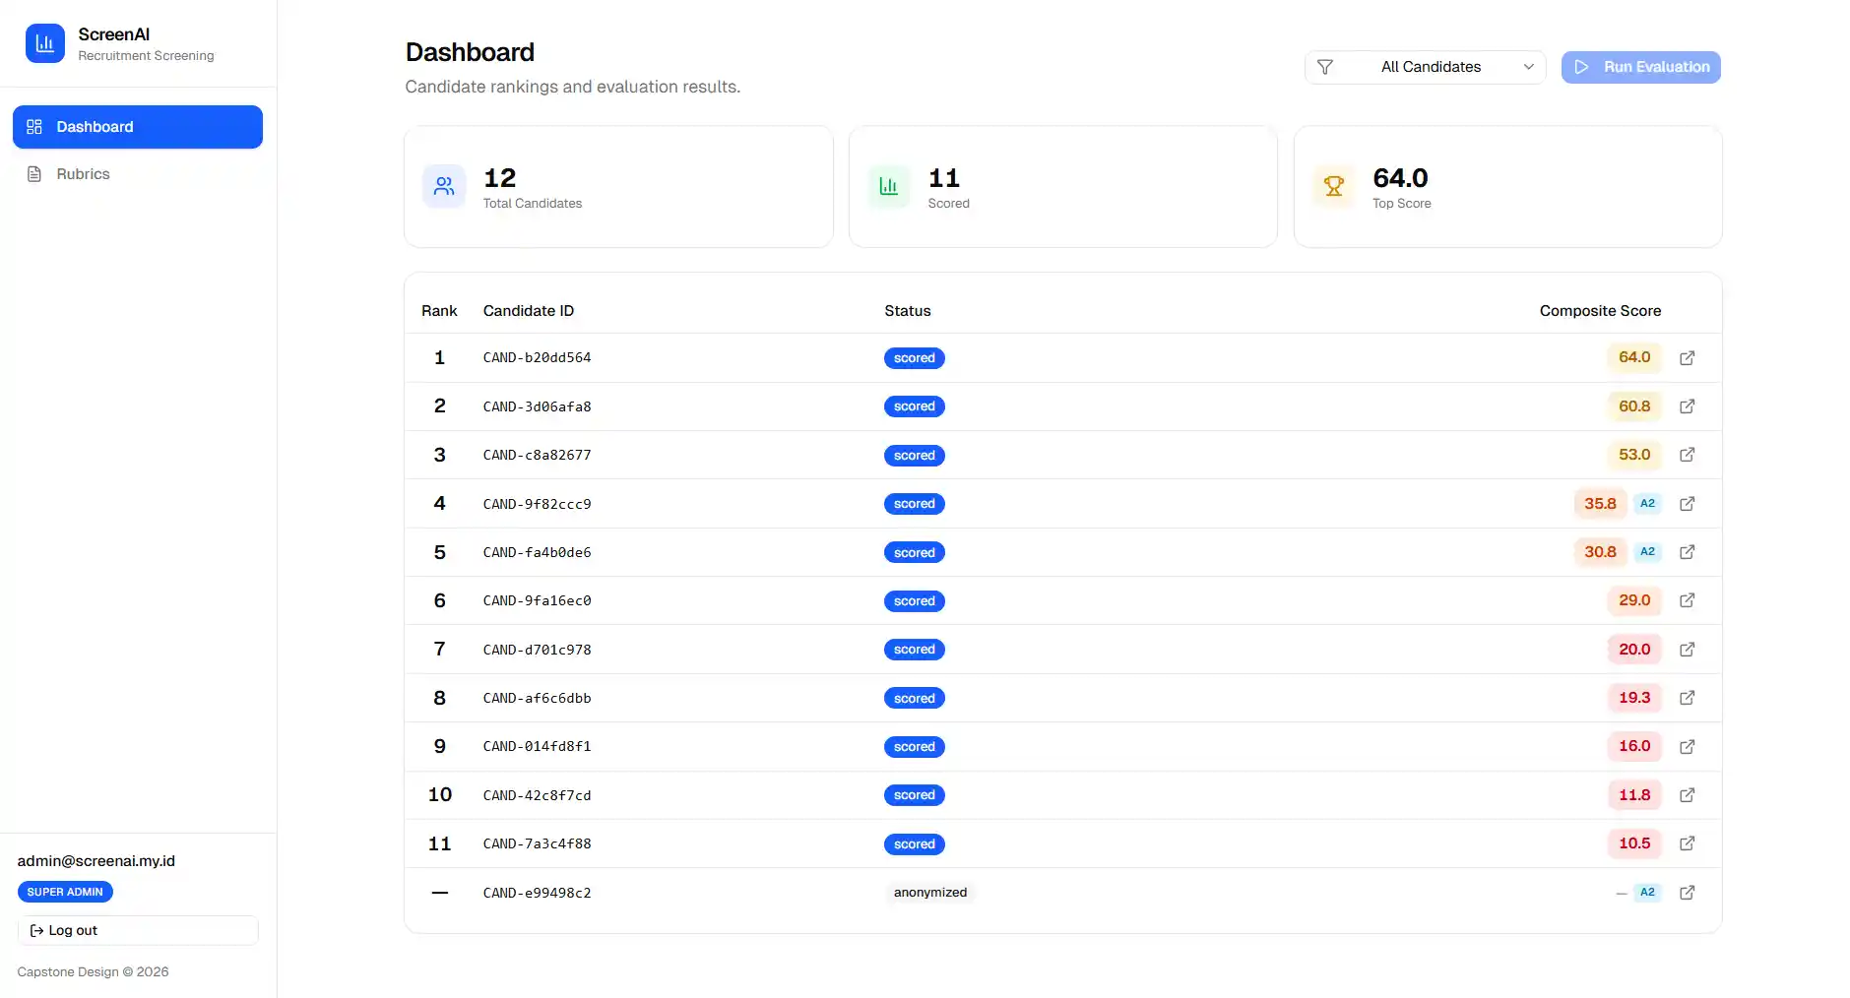The width and height of the screenshot is (1850, 998).
Task: Click the Status column header
Action: (907, 311)
